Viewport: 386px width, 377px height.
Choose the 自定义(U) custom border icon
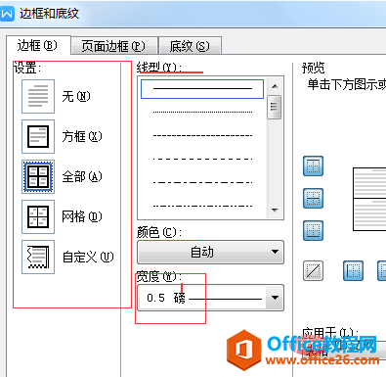(38, 257)
